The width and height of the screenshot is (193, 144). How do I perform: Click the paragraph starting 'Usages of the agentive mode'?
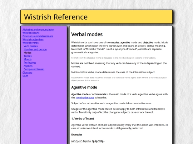tap(118, 111)
